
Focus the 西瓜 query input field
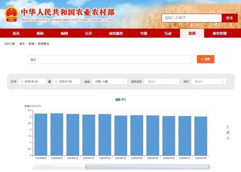tap(109, 60)
